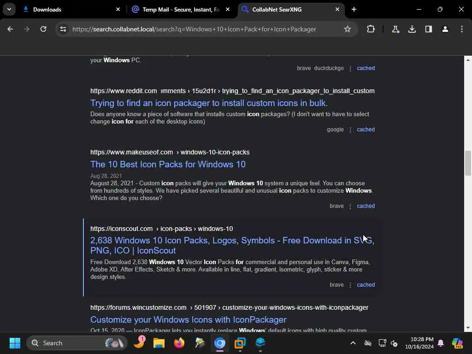Open Chrome Labs flask icon
Image resolution: width=472 pixels, height=354 pixels.
click(x=395, y=29)
